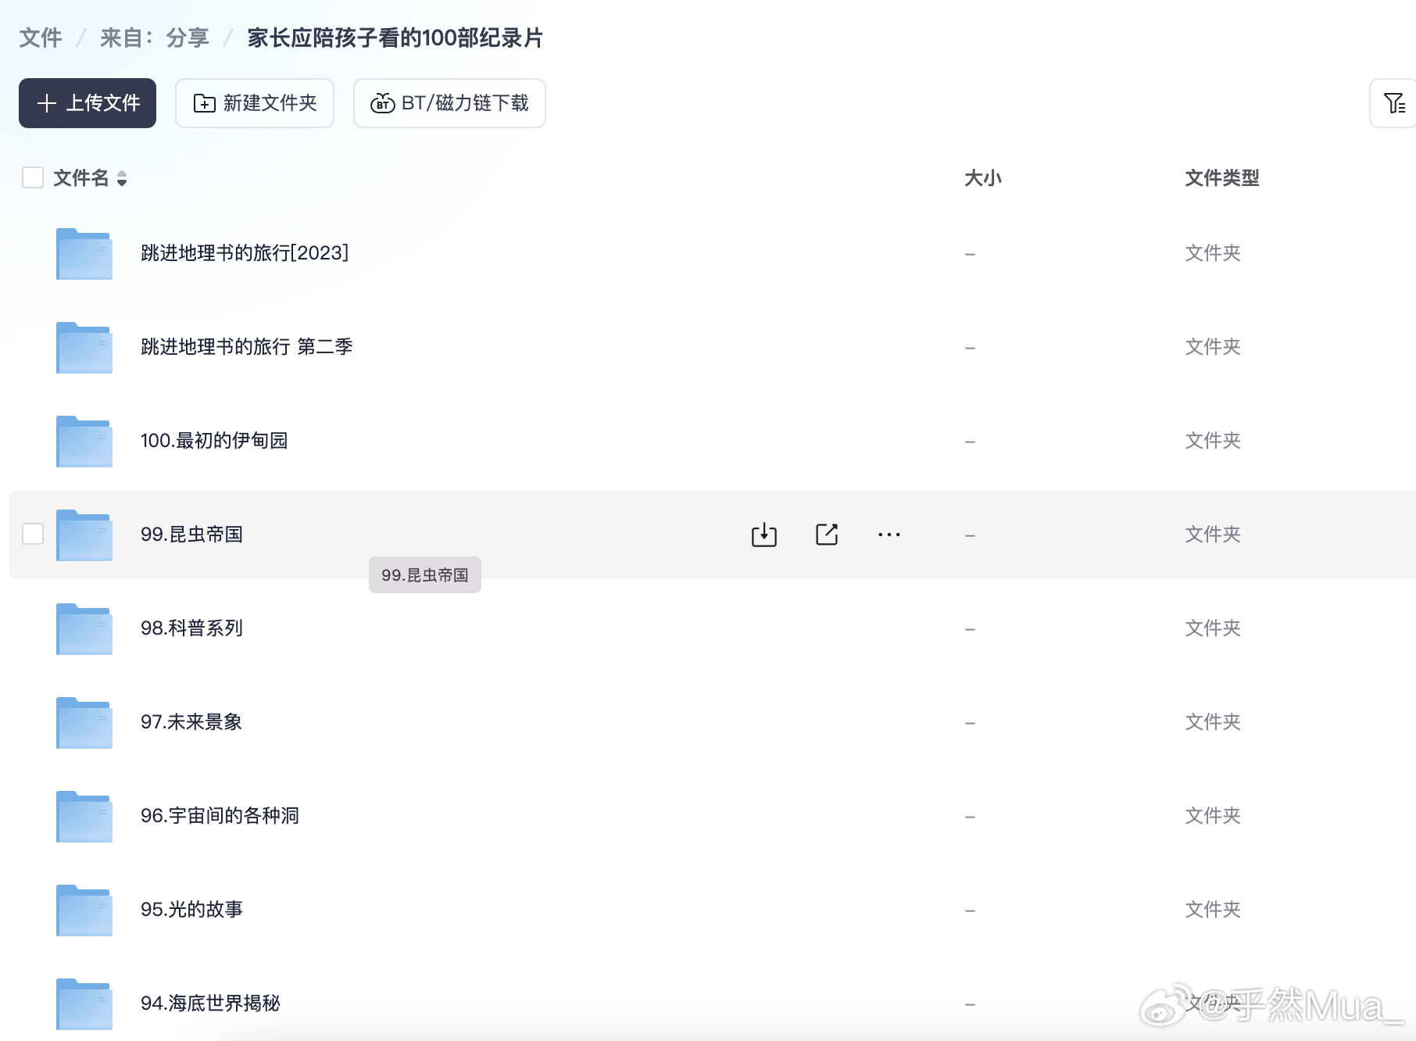Image resolution: width=1416 pixels, height=1041 pixels.
Task: Download the 99.昆虫帝国 folder via download icon
Action: click(x=764, y=535)
